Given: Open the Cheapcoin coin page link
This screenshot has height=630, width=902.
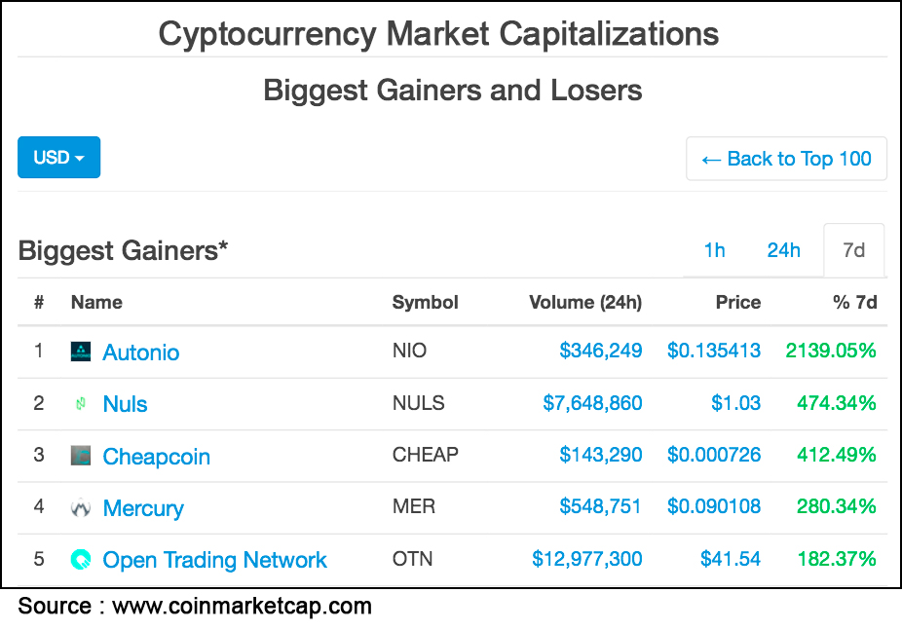Looking at the screenshot, I should click(157, 457).
